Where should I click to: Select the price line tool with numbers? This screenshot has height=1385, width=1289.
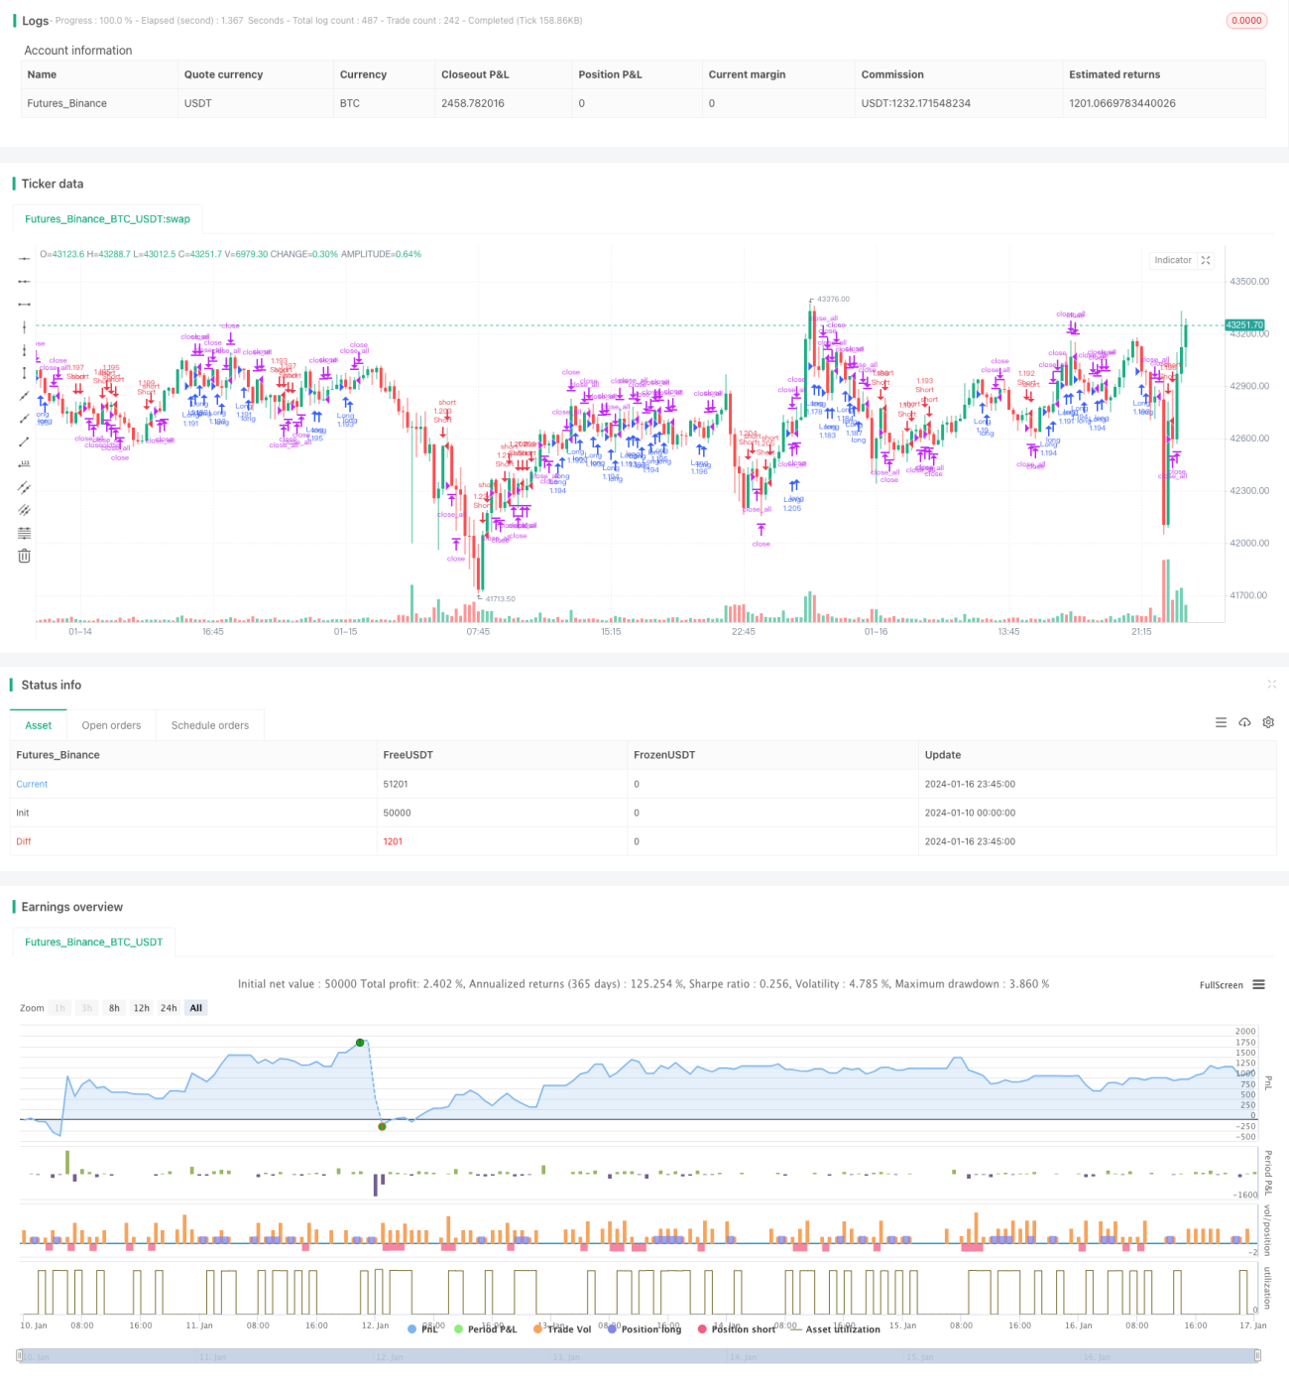pos(24,464)
